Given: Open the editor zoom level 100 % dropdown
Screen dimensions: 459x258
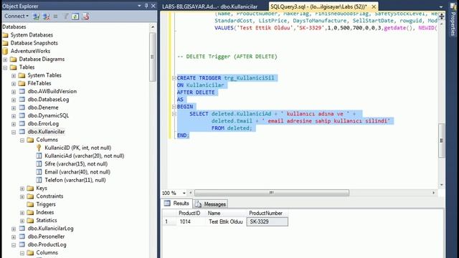Looking at the screenshot, I should 184,193.
